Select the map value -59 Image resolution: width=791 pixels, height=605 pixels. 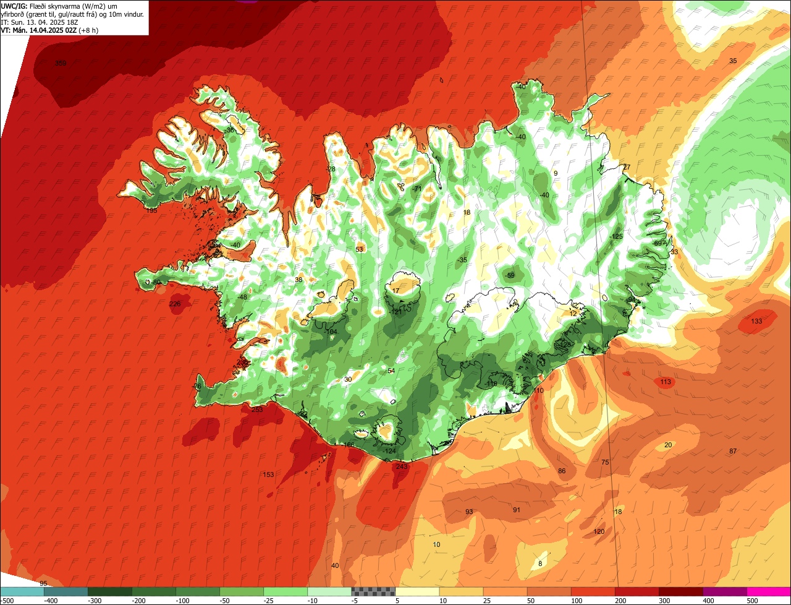point(510,275)
